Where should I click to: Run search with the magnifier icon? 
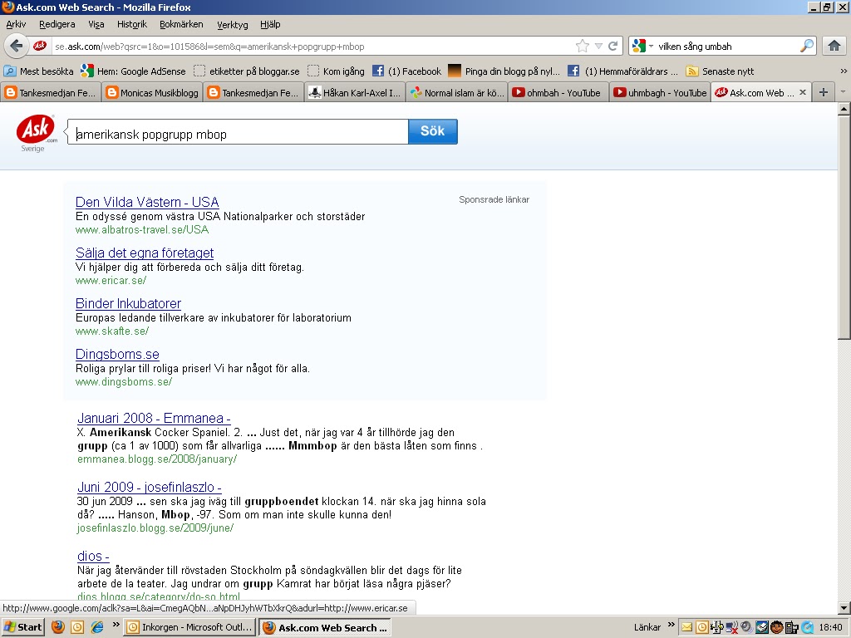point(807,47)
